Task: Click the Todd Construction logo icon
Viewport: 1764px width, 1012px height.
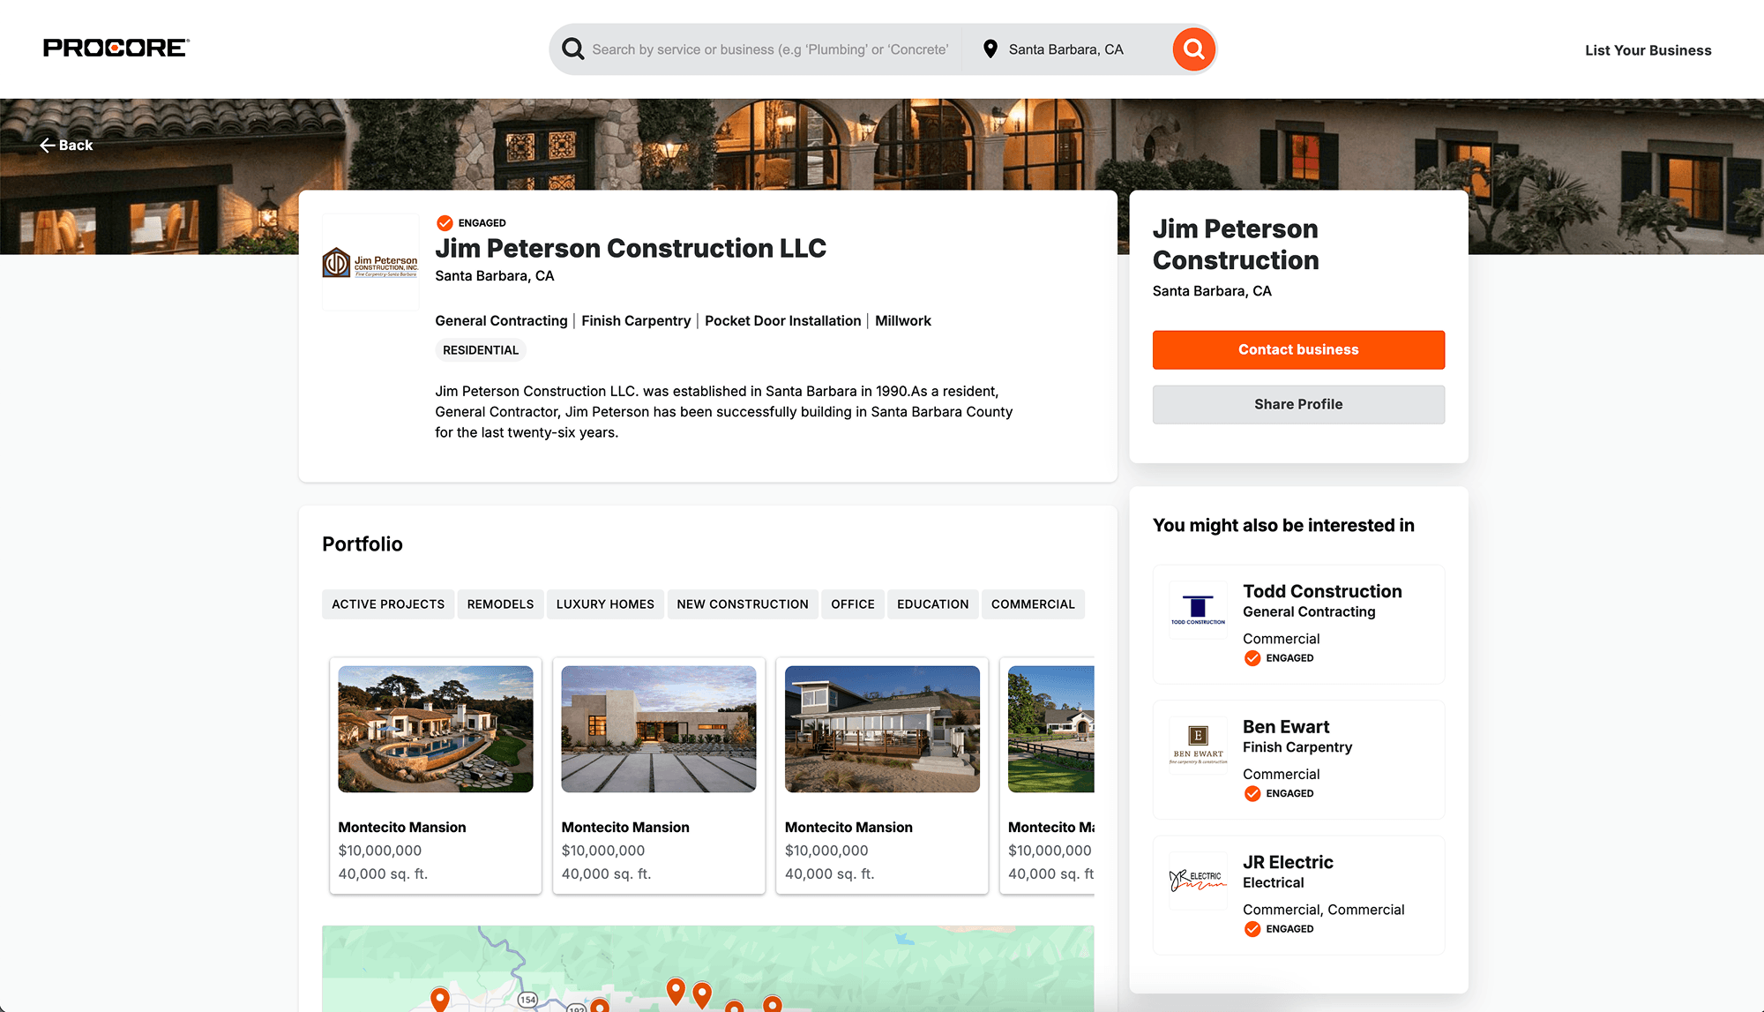Action: tap(1197, 609)
